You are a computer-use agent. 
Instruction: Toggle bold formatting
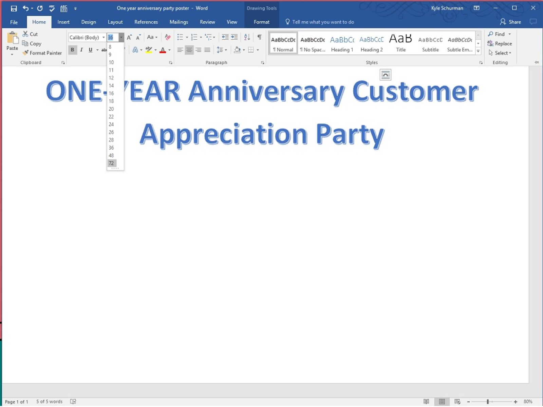point(73,50)
